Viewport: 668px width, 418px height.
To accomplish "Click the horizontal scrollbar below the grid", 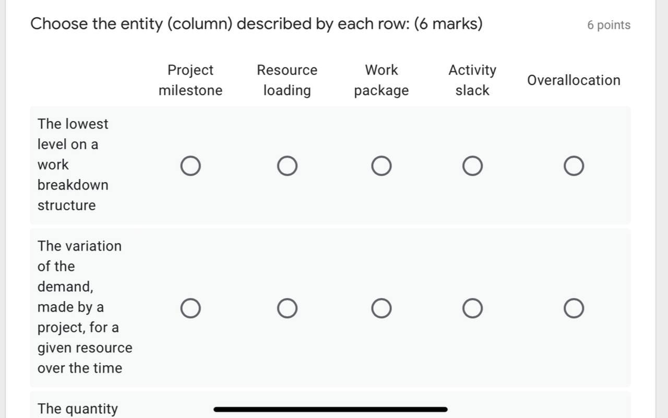I will 330,409.
